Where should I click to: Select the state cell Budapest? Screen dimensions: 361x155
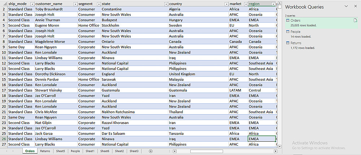135,20
